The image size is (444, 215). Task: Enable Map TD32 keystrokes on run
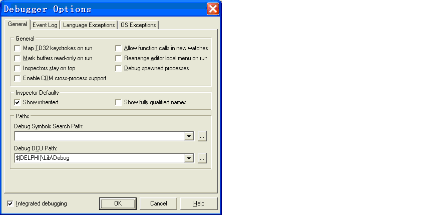click(x=18, y=48)
